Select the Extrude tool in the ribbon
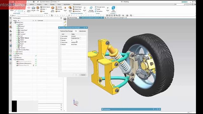Image resolution: width=203 pixels, height=114 pixels. (x=33, y=9)
